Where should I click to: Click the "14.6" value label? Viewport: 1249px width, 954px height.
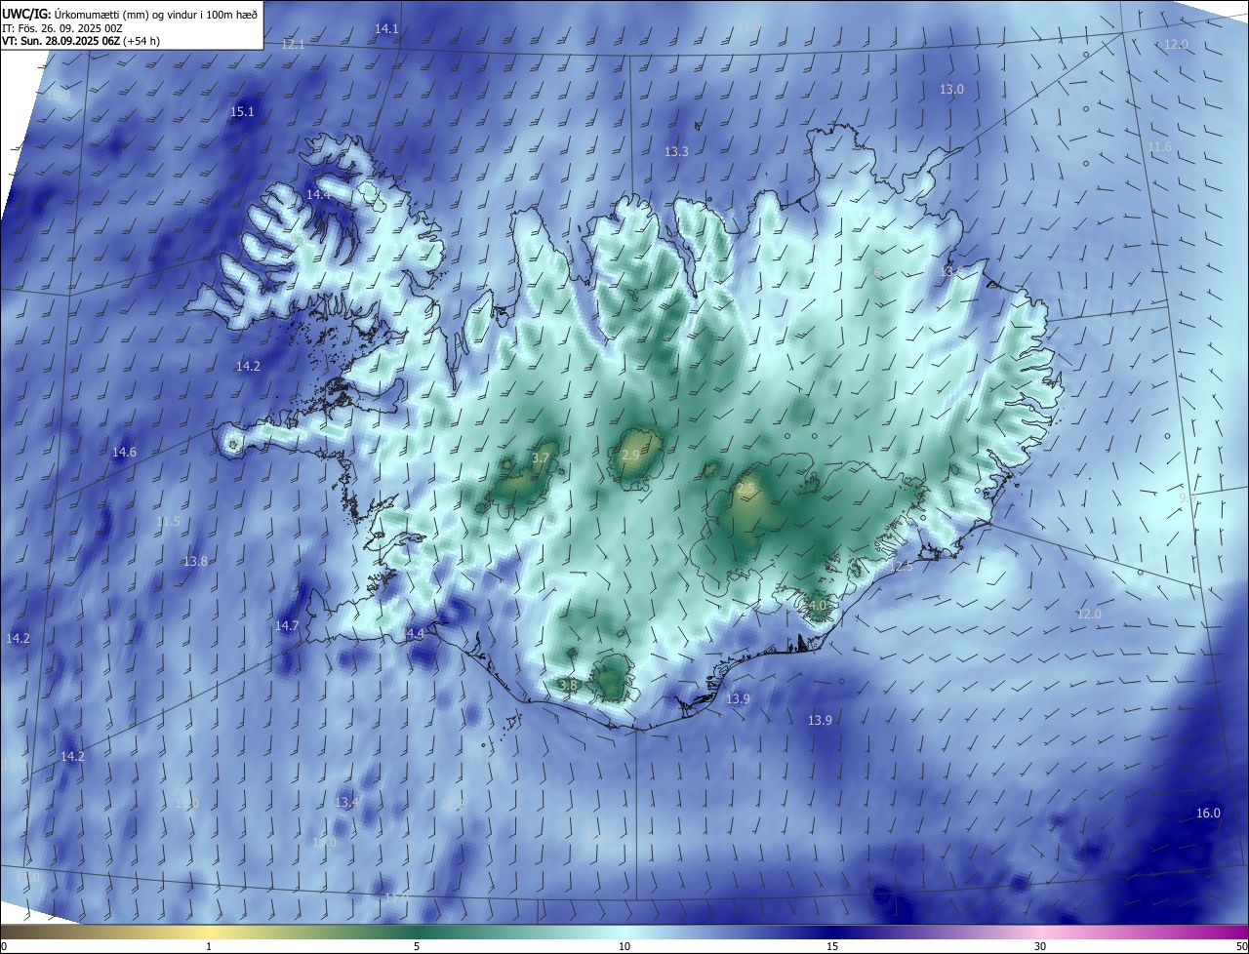pos(124,453)
